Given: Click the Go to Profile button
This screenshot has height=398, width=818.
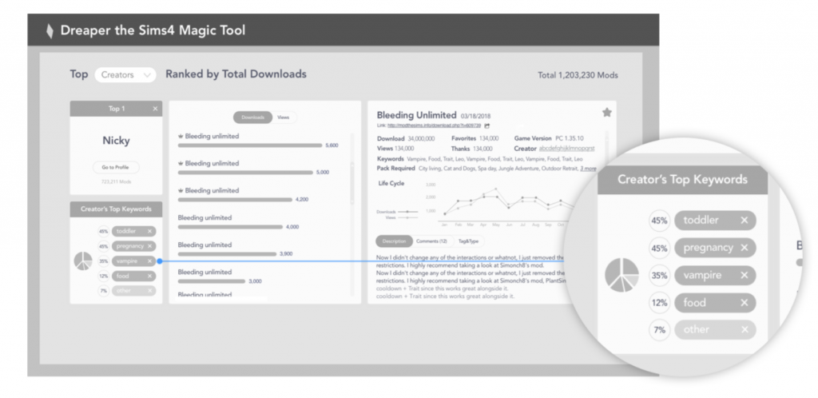Looking at the screenshot, I should point(116,168).
